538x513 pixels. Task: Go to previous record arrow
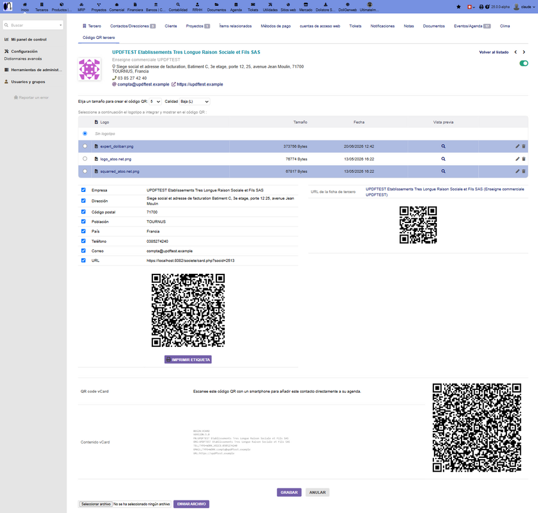515,52
